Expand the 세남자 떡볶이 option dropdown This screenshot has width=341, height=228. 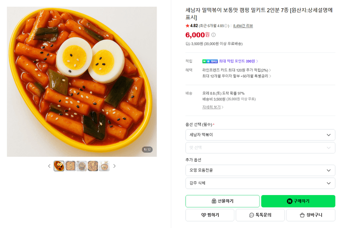[x=260, y=135]
